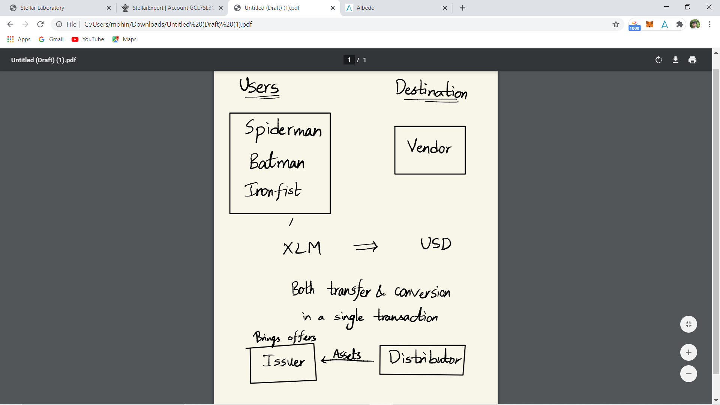Open a new browser tab

462,8
